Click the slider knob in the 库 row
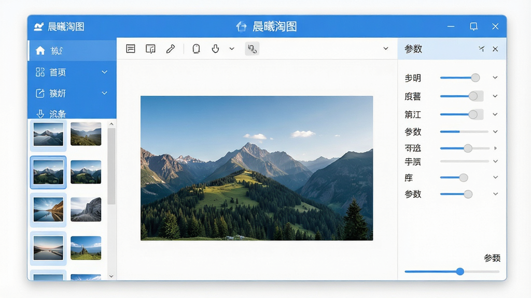Image resolution: width=531 pixels, height=298 pixels. tap(464, 177)
